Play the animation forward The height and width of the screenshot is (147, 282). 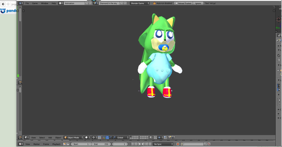pyautogui.click(x=143, y=144)
